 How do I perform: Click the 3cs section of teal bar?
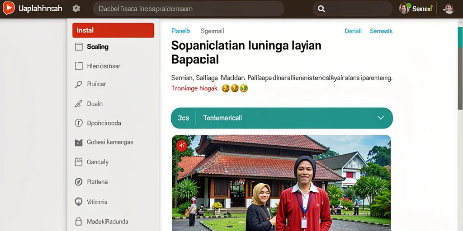click(x=184, y=118)
